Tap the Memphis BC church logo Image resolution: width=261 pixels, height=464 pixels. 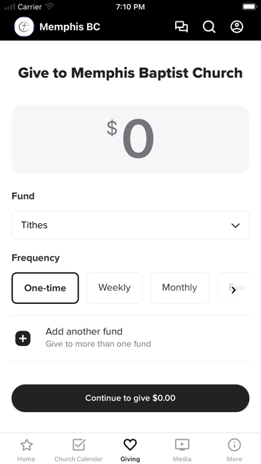24,27
